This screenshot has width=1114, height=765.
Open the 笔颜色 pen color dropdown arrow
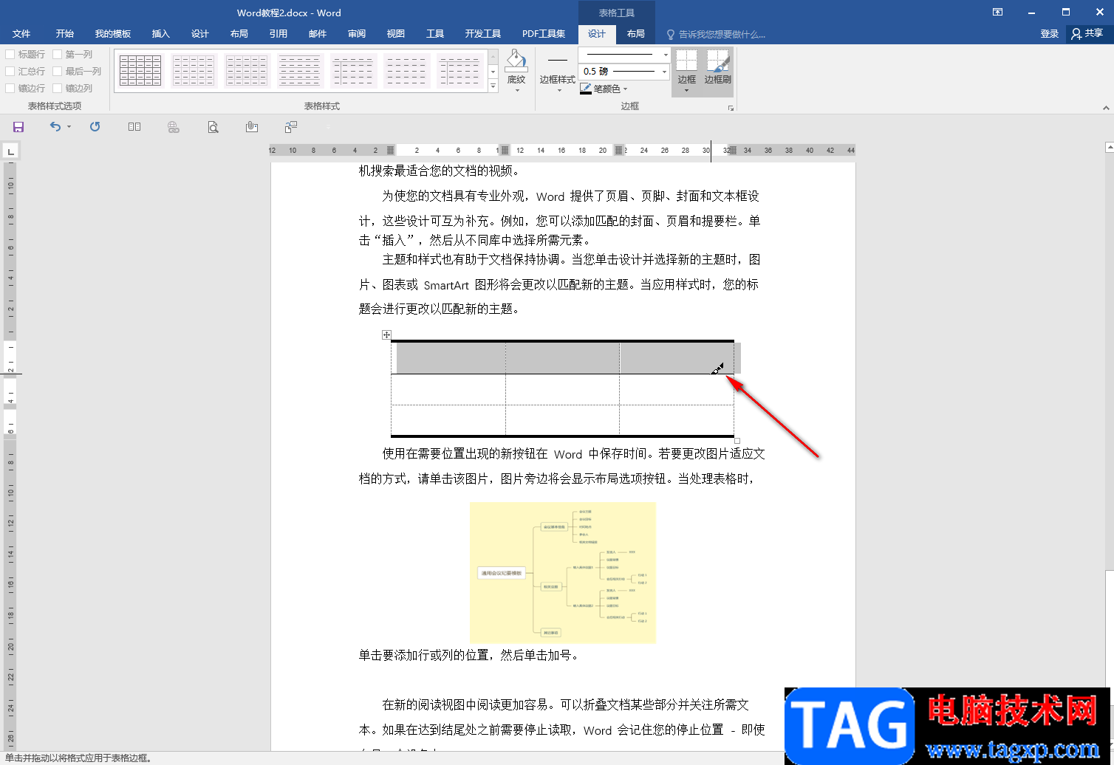(x=625, y=89)
